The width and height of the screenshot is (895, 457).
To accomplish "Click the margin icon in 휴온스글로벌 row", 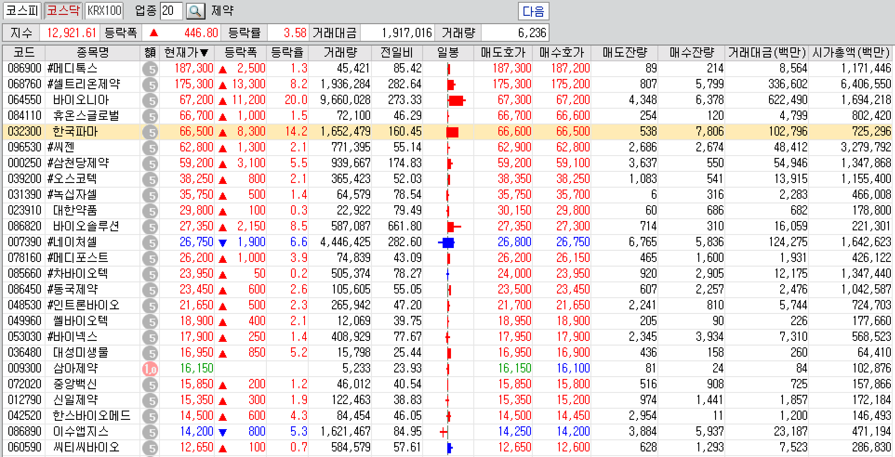I will click(x=150, y=116).
